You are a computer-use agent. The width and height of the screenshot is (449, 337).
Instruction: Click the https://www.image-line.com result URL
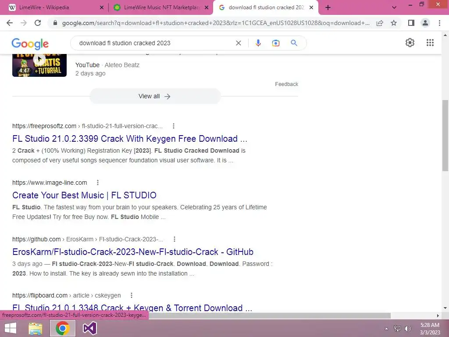[x=50, y=183]
